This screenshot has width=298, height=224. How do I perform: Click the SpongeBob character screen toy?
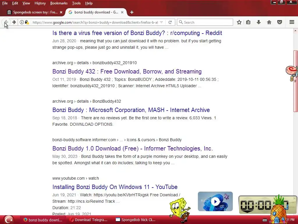180,210
